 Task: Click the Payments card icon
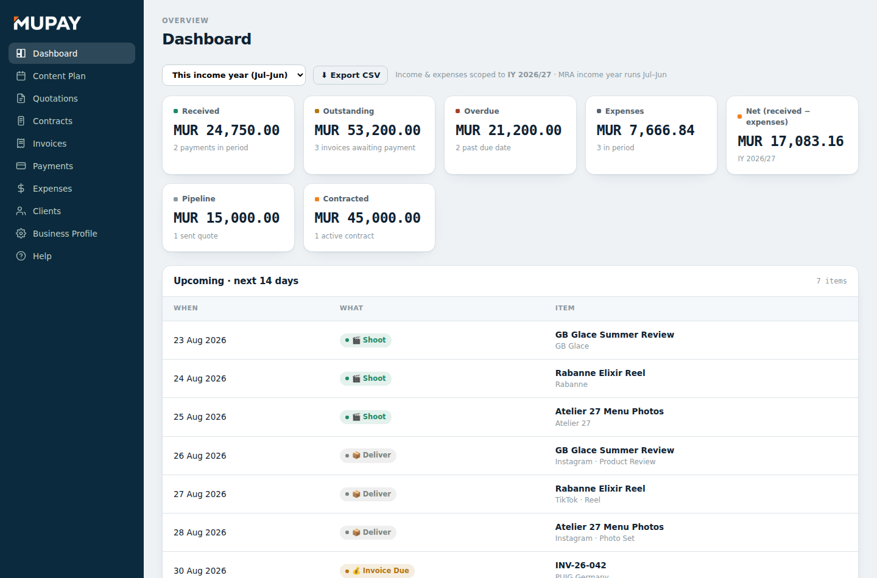[x=21, y=166]
